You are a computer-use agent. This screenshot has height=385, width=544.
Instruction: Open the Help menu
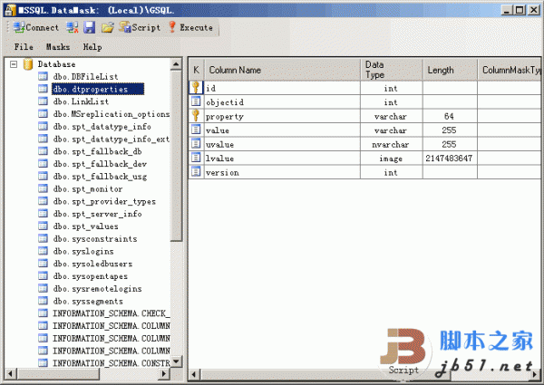92,47
